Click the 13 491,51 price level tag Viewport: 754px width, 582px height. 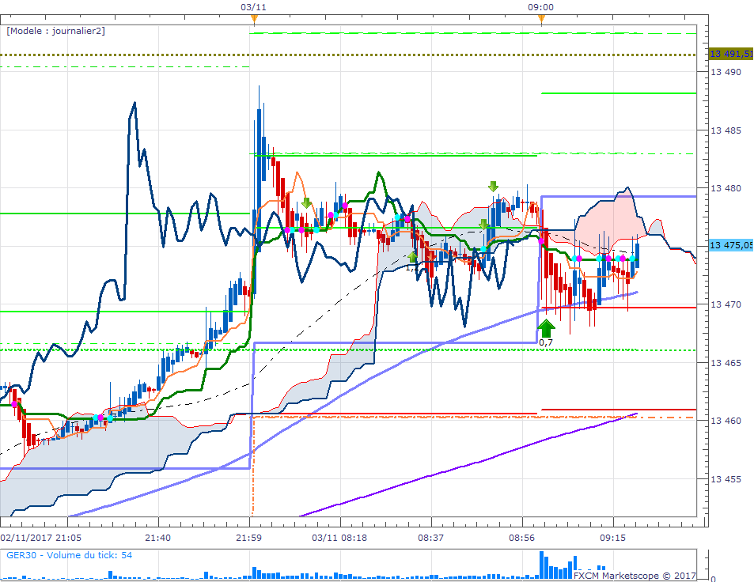(x=731, y=53)
